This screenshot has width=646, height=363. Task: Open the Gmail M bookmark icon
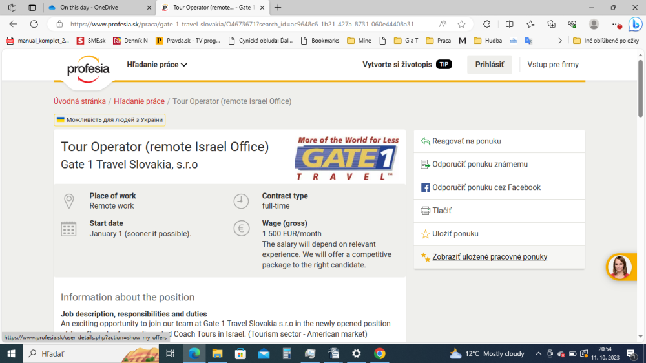(x=463, y=41)
